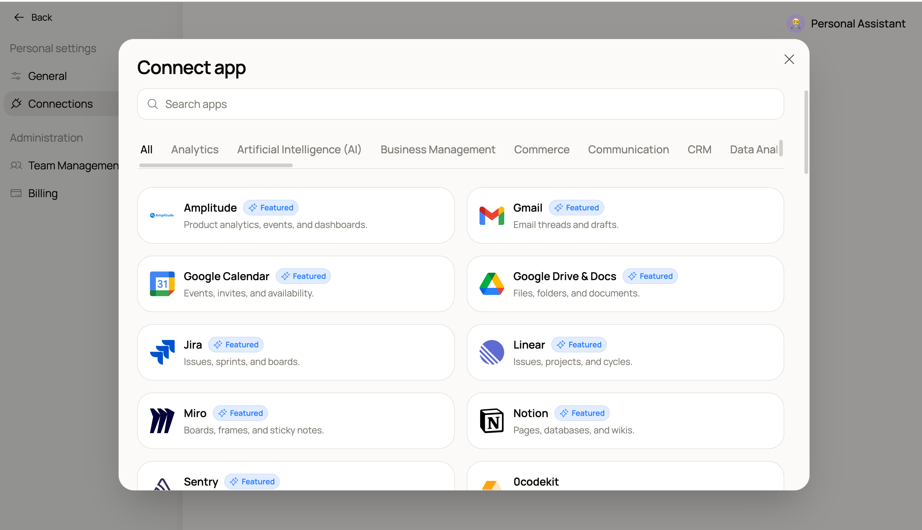Select the Commerce tab
The image size is (922, 530).
click(x=542, y=149)
